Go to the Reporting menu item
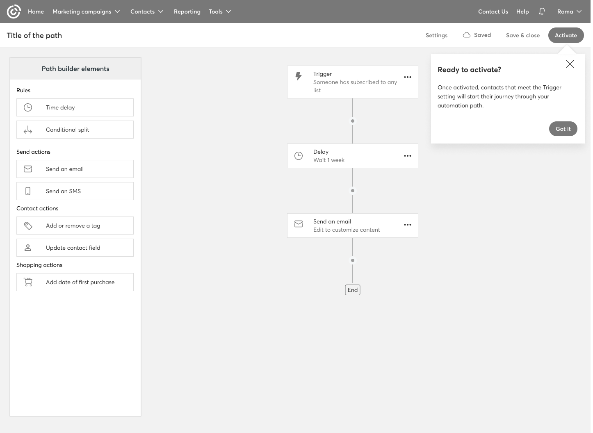Screen dimensions: 593x433 click(x=187, y=11)
